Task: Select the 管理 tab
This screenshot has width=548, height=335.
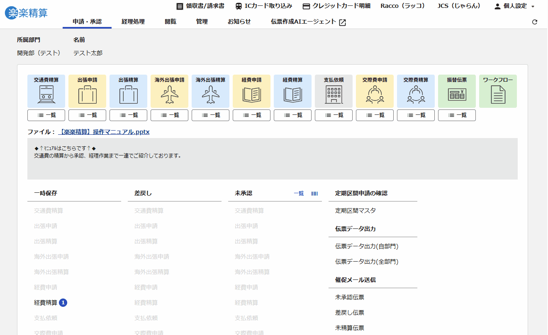Action: click(202, 22)
